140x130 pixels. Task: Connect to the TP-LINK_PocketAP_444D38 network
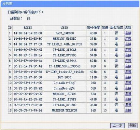click(128, 72)
